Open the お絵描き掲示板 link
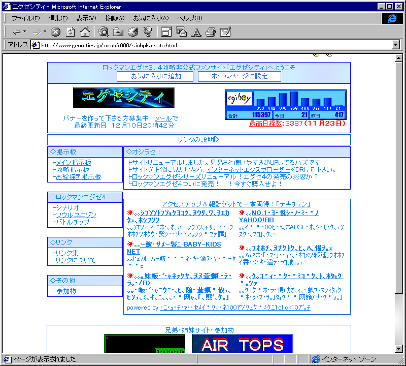 tap(78, 177)
